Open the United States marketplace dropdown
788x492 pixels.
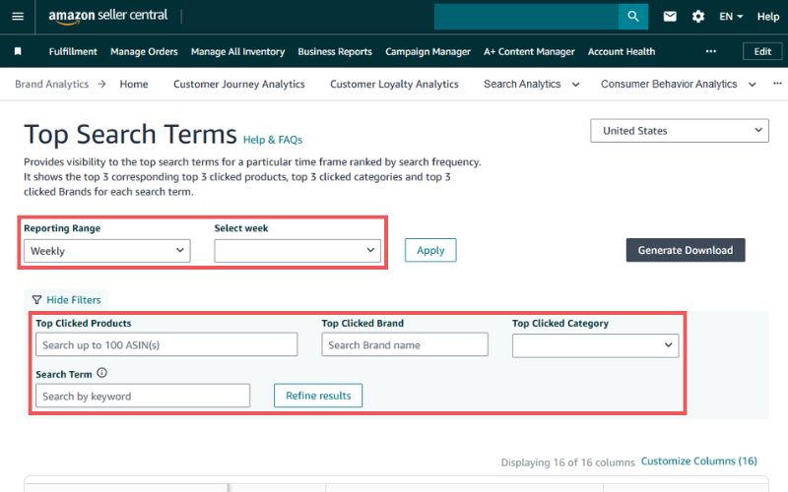coord(680,131)
